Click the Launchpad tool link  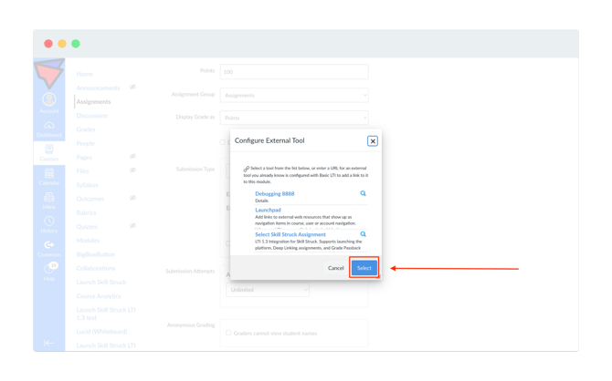coord(269,210)
